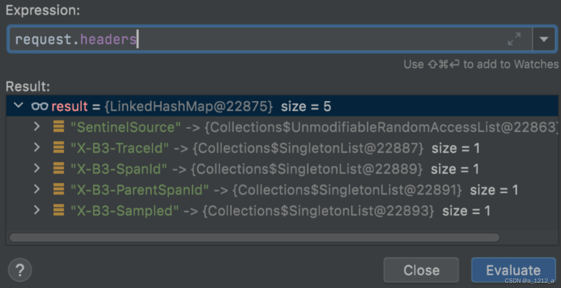Click the SentinelSource entry map icon

coord(59,127)
